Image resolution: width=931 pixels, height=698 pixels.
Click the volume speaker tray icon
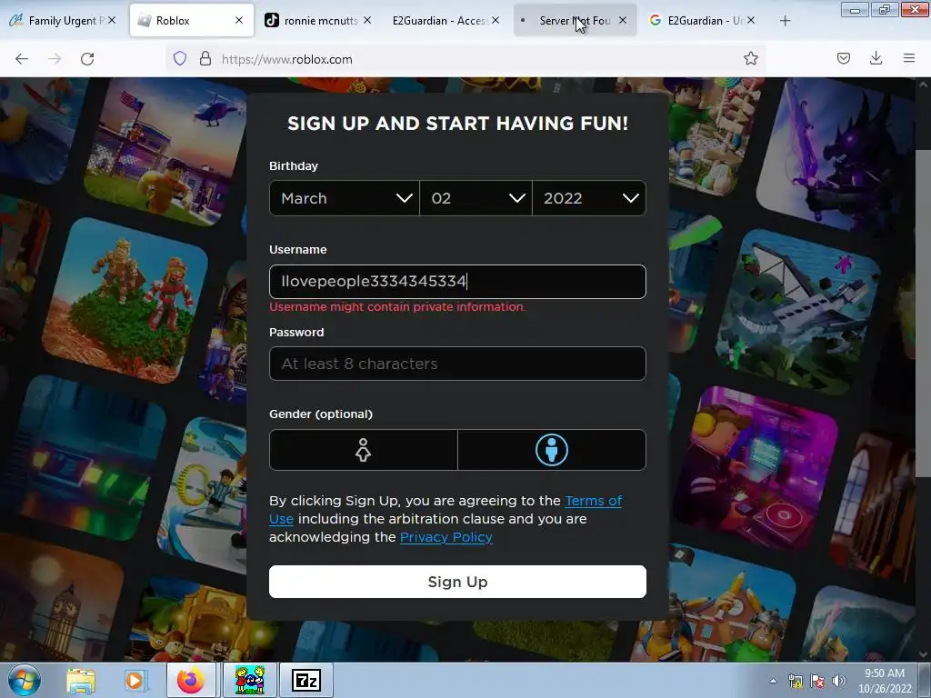(x=839, y=681)
